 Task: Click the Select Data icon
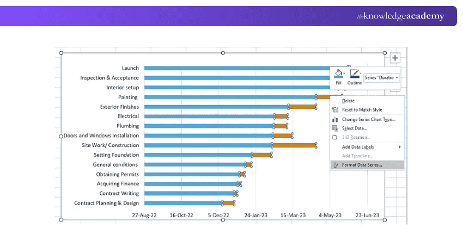tap(335, 128)
